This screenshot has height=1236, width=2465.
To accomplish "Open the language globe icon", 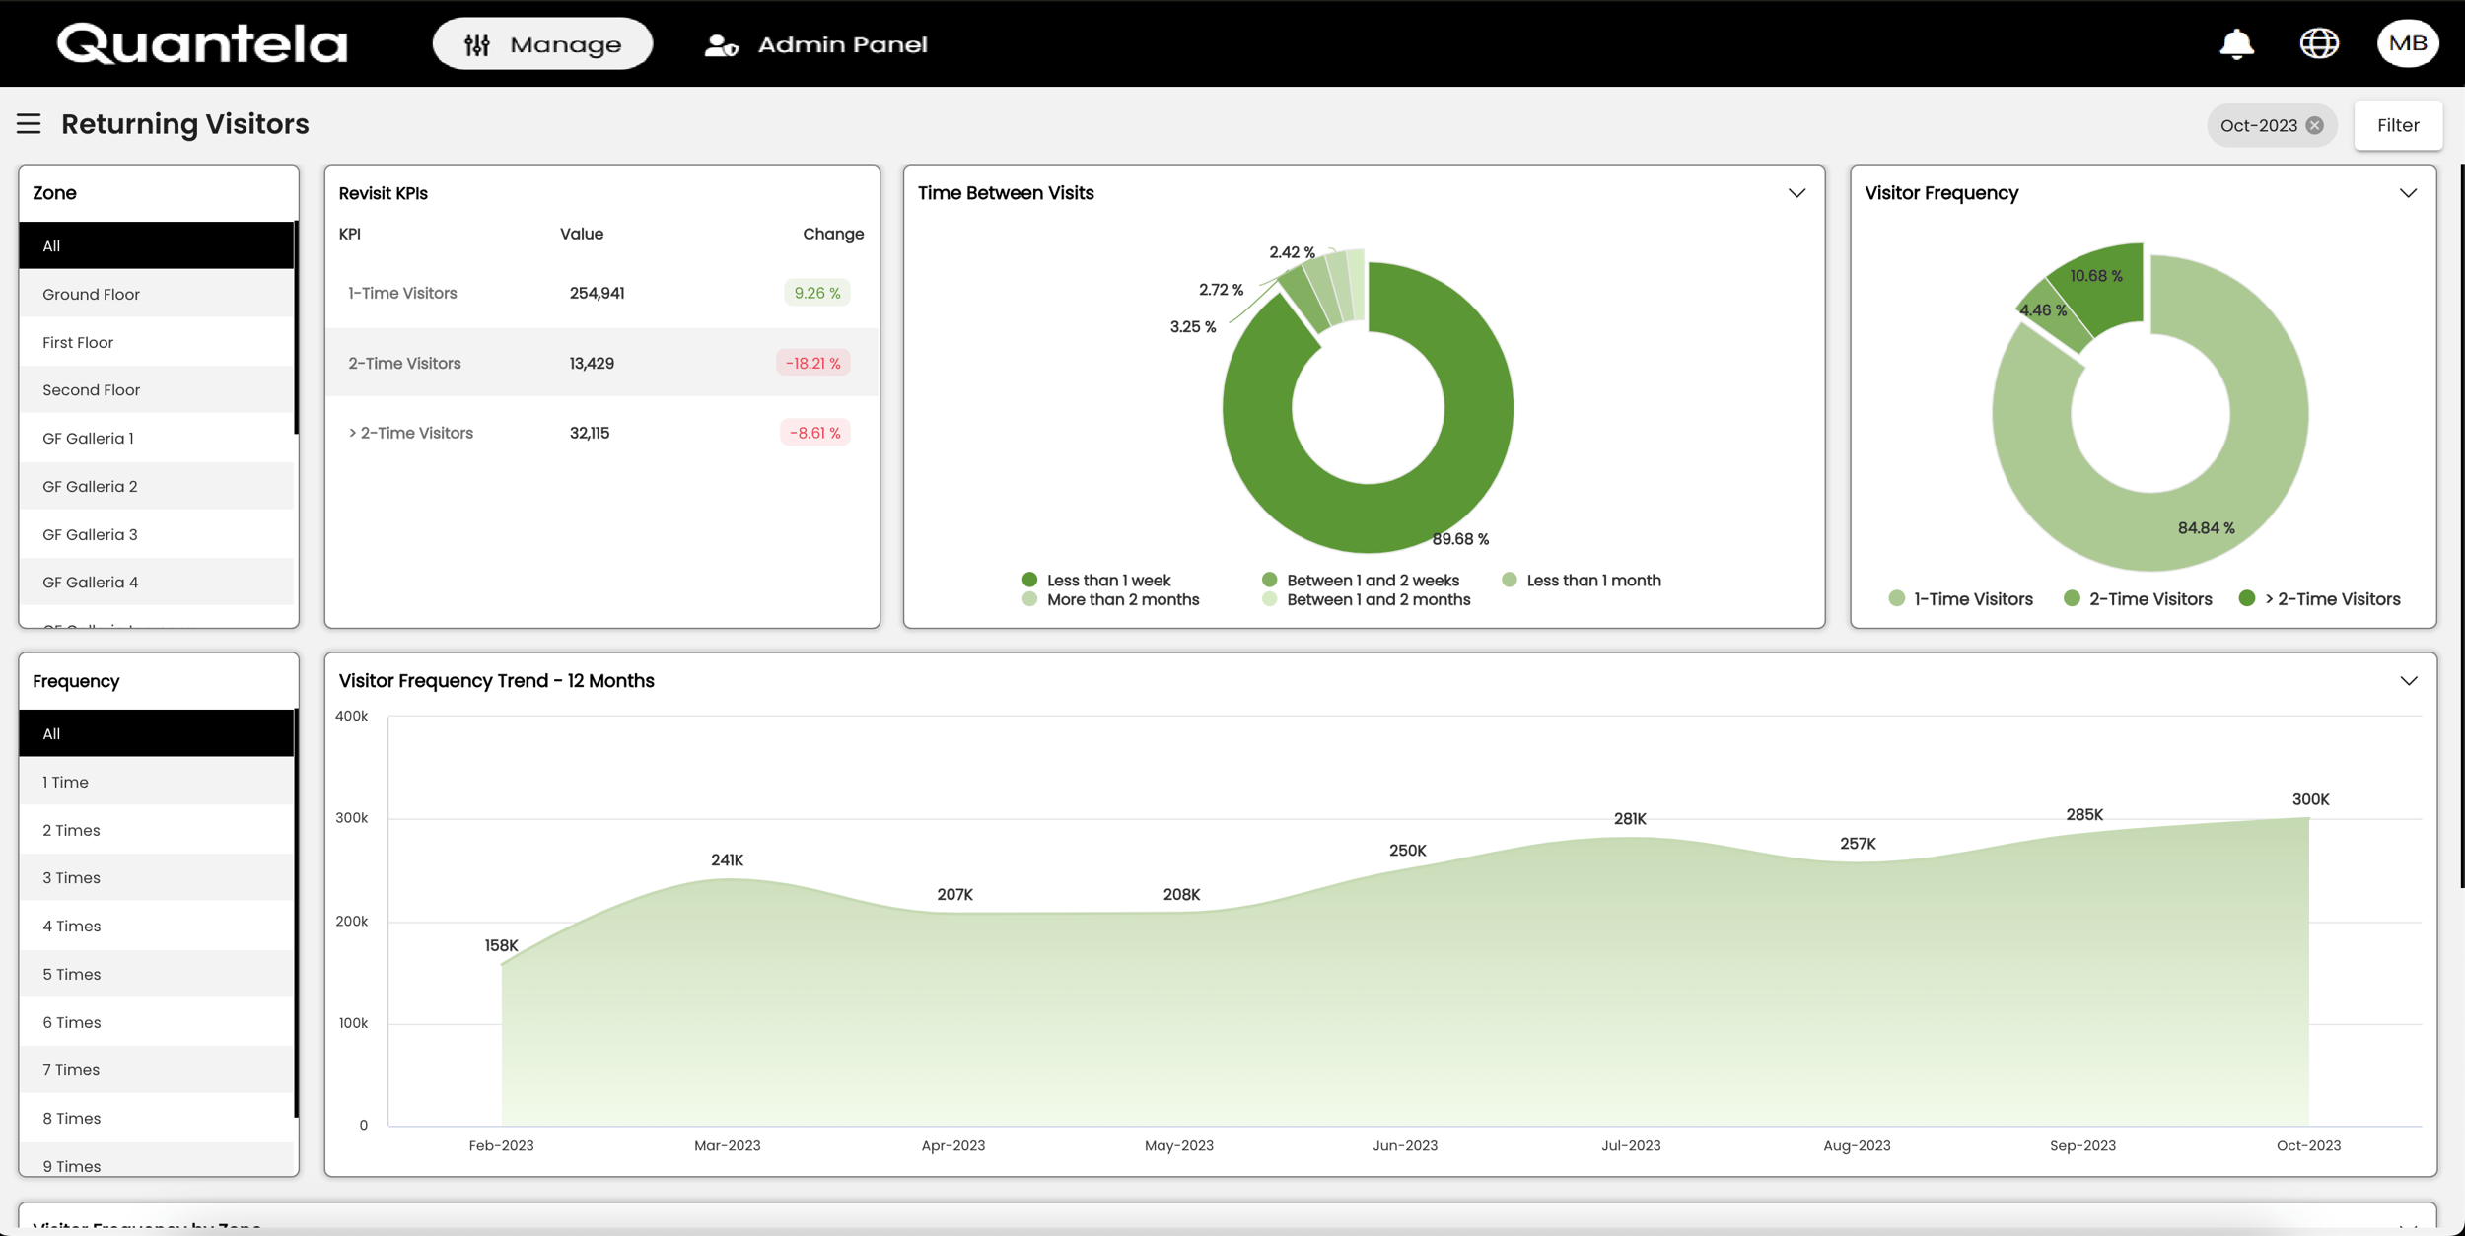I will pos(2319,42).
